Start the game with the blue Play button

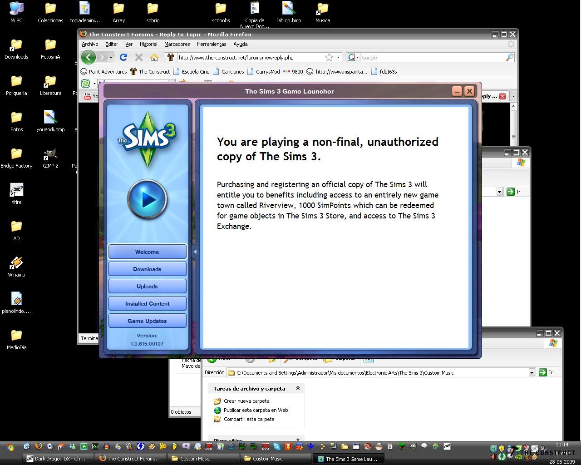[147, 199]
